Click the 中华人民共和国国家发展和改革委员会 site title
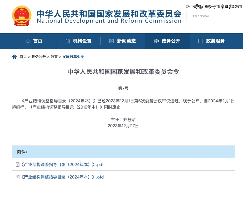Viewport: 243px width, 198px height. pos(109,14)
